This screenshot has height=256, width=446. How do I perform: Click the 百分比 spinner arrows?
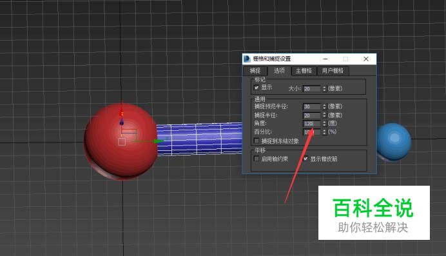pos(324,132)
